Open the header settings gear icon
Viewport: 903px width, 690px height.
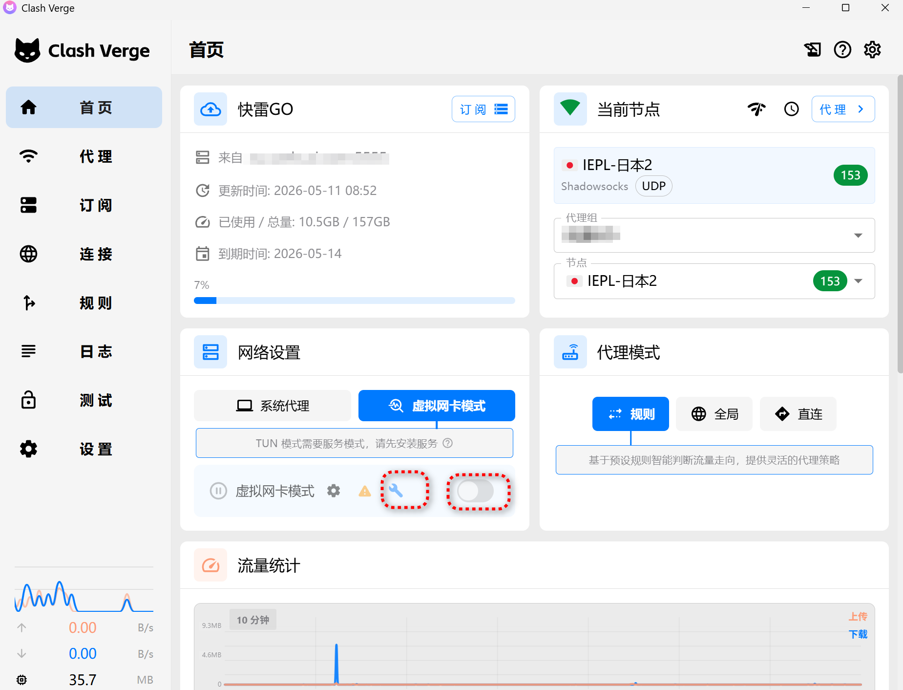click(872, 49)
